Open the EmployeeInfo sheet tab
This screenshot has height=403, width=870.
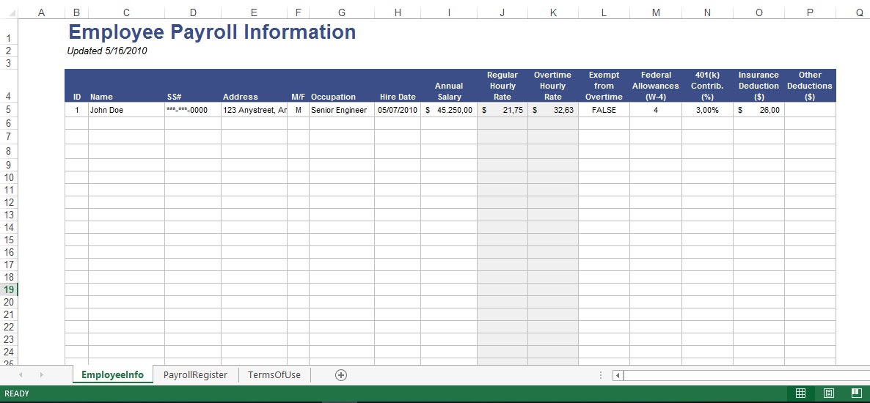[113, 374]
